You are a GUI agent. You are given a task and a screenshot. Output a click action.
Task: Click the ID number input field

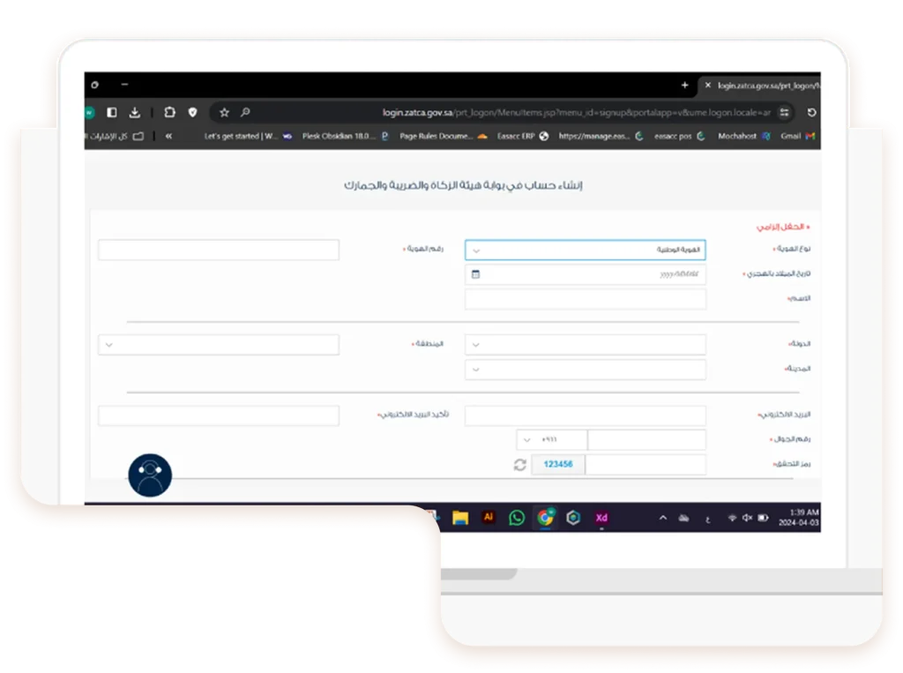pos(218,251)
